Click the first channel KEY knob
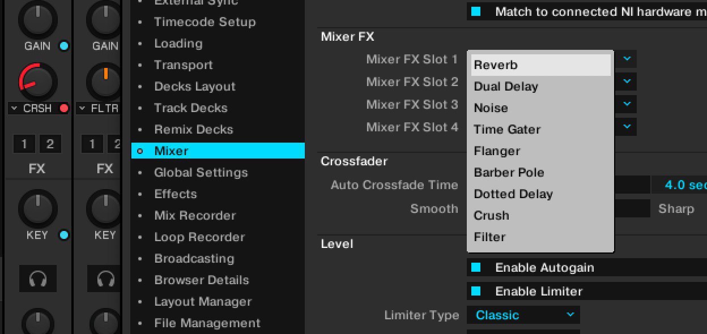This screenshot has height=334, width=707. coord(37,207)
